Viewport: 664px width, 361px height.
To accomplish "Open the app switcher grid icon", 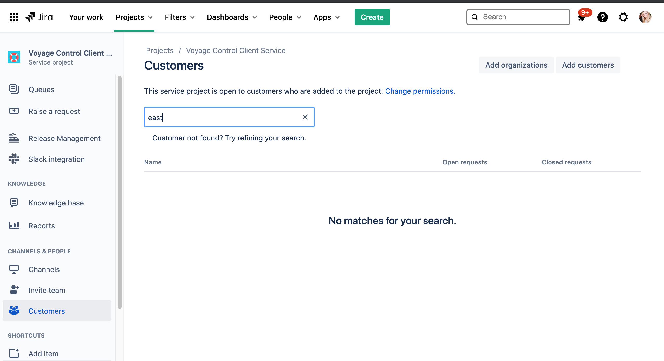I will [x=14, y=17].
